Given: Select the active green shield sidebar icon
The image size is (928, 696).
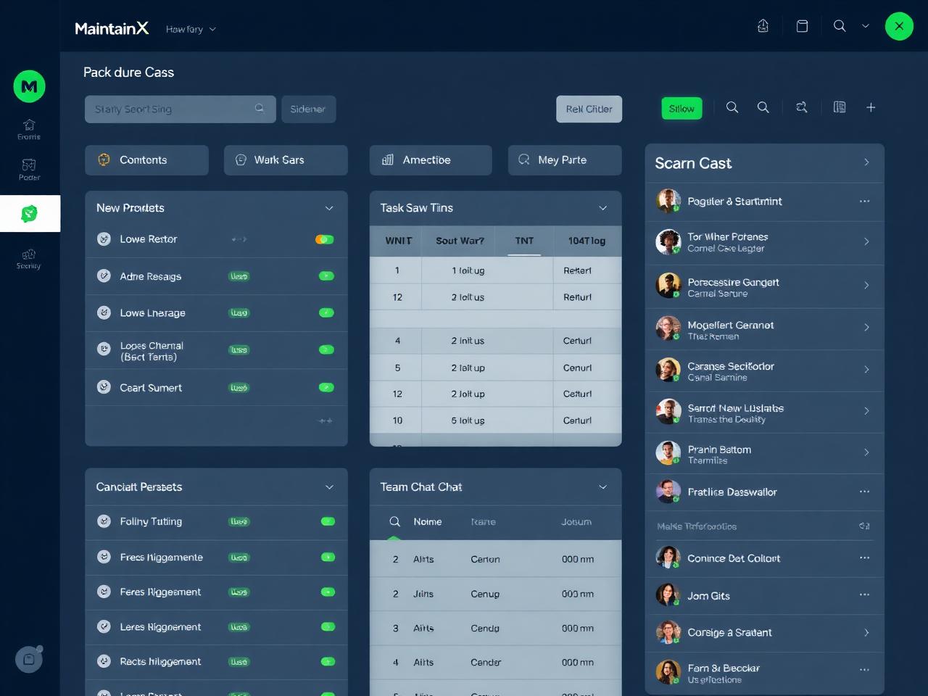Looking at the screenshot, I should coord(29,214).
